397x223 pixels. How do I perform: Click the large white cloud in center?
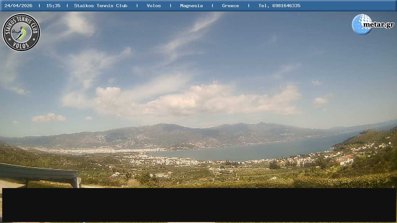coord(198,99)
